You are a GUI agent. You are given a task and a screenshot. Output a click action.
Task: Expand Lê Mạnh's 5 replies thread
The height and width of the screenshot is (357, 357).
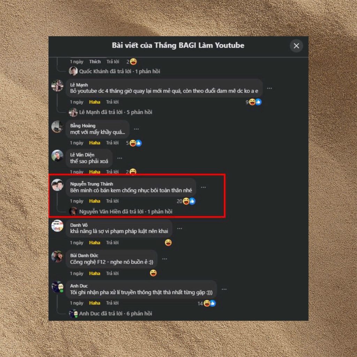(x=115, y=112)
